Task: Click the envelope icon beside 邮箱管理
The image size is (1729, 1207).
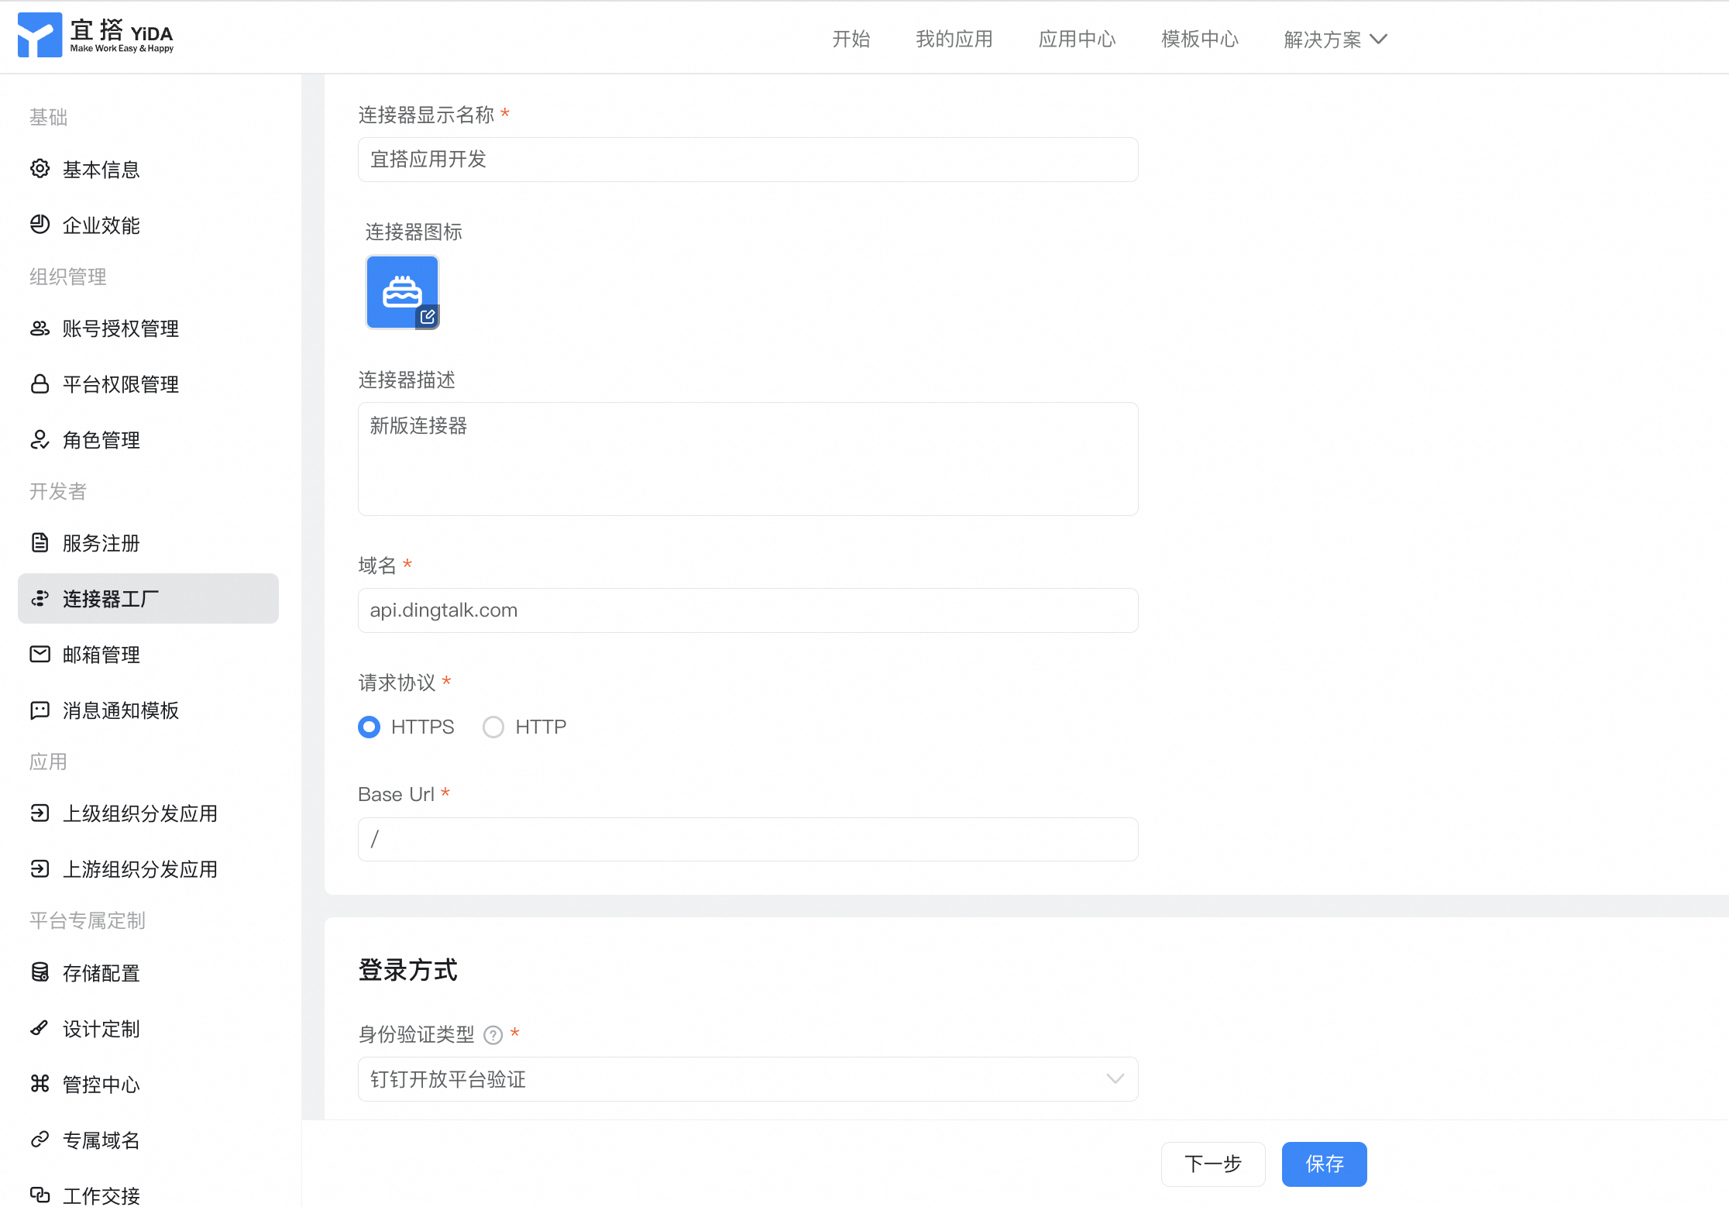Action: click(x=40, y=655)
